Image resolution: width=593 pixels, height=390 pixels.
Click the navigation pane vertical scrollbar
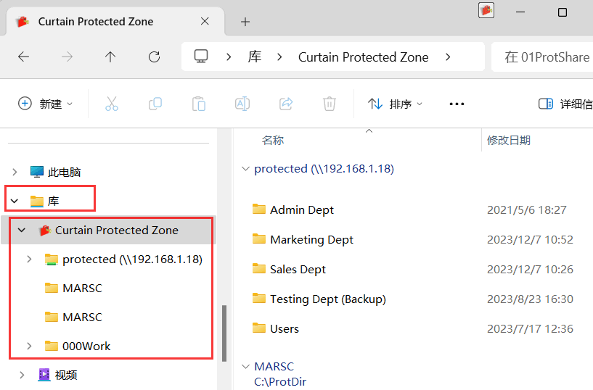(224, 333)
